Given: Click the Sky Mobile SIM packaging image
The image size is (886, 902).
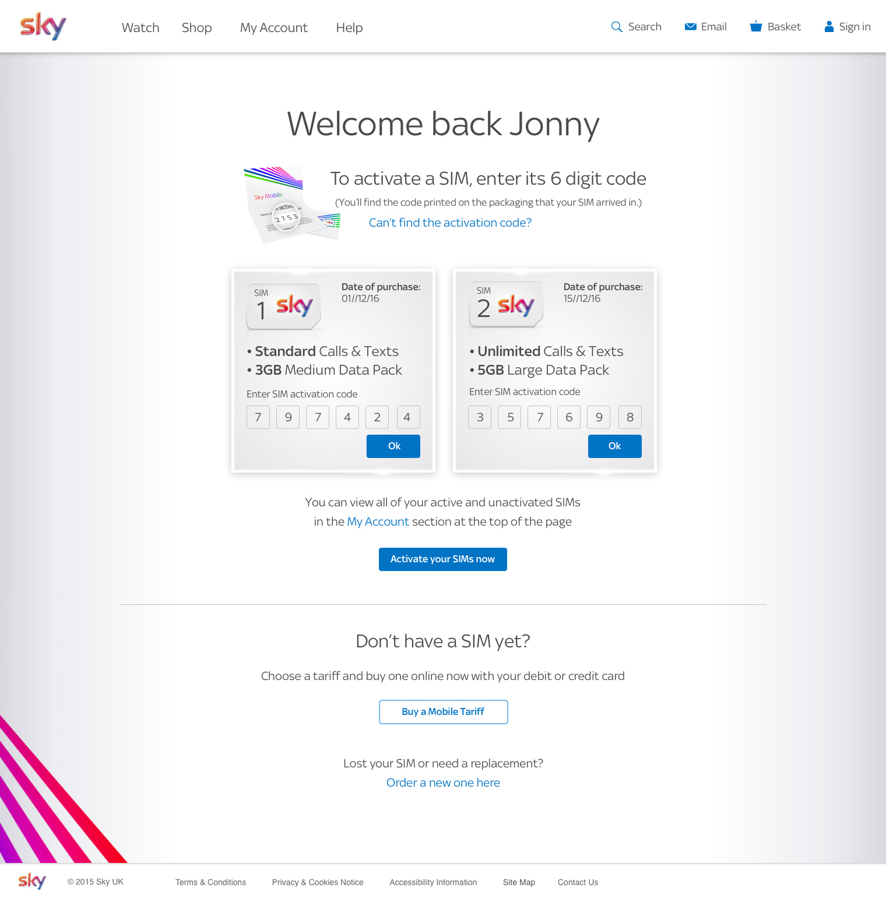Looking at the screenshot, I should click(x=291, y=205).
